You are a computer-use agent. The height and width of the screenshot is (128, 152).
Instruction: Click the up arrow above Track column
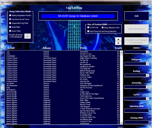[118, 39]
